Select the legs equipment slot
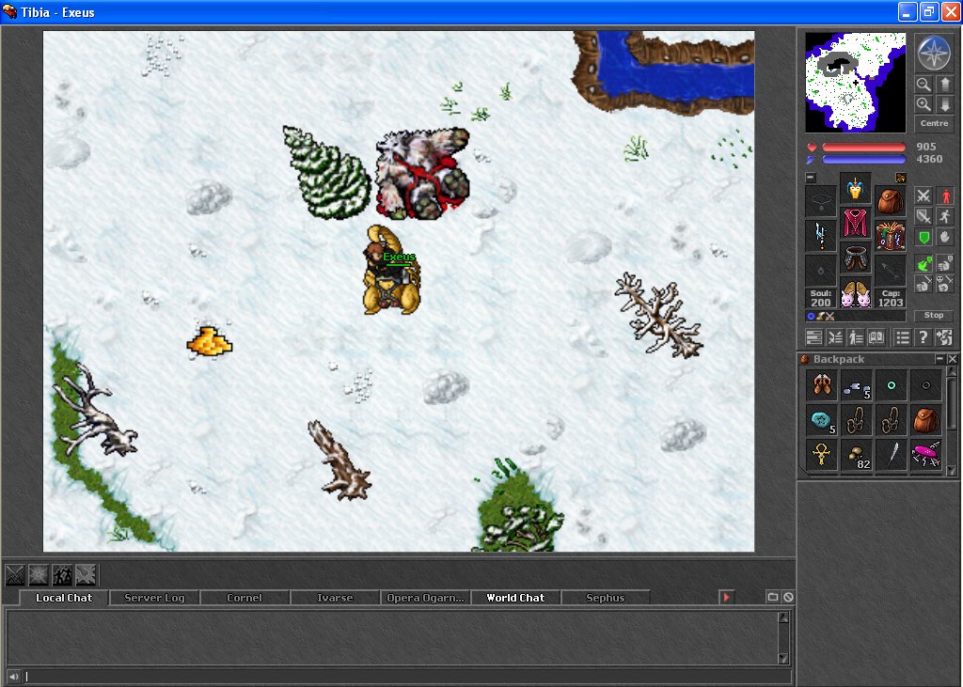Image resolution: width=963 pixels, height=687 pixels. pyautogui.click(x=856, y=258)
